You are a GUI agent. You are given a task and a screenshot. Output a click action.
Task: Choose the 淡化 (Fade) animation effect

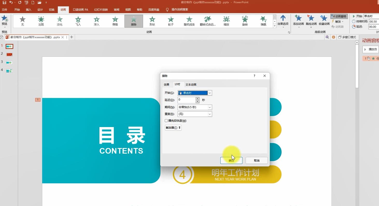pyautogui.click(x=60, y=21)
